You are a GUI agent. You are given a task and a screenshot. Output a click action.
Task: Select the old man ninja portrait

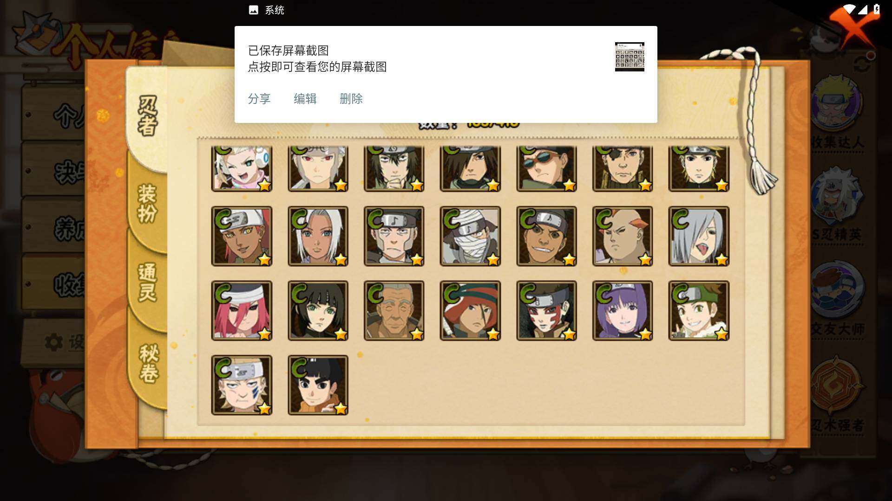[x=394, y=311]
